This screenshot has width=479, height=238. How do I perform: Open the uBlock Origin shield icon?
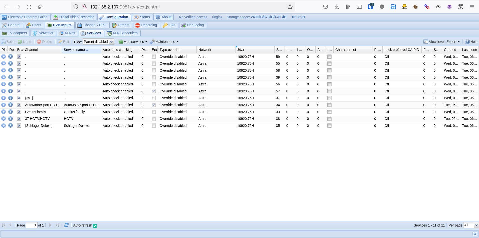click(382, 7)
